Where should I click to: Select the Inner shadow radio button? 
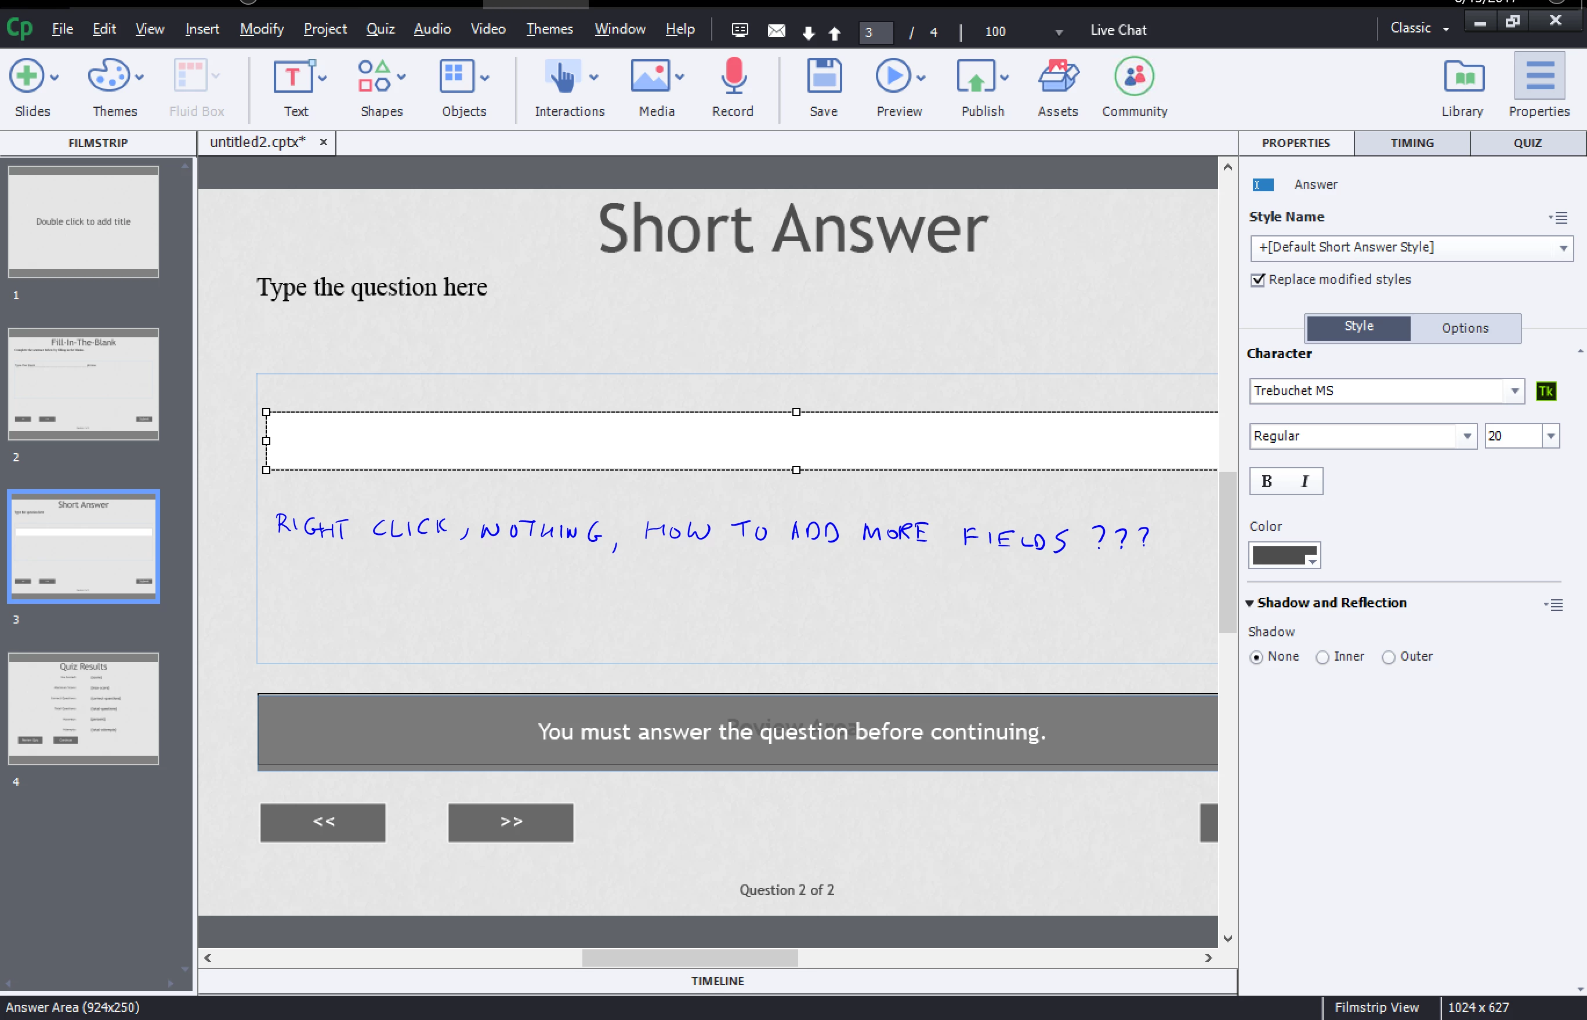1323,657
